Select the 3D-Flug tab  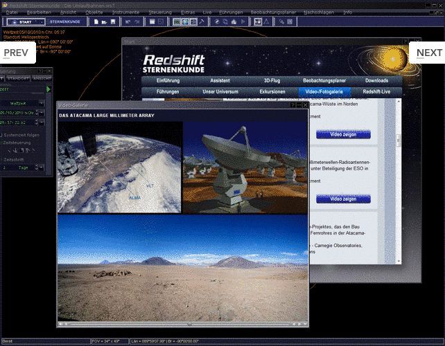click(272, 81)
